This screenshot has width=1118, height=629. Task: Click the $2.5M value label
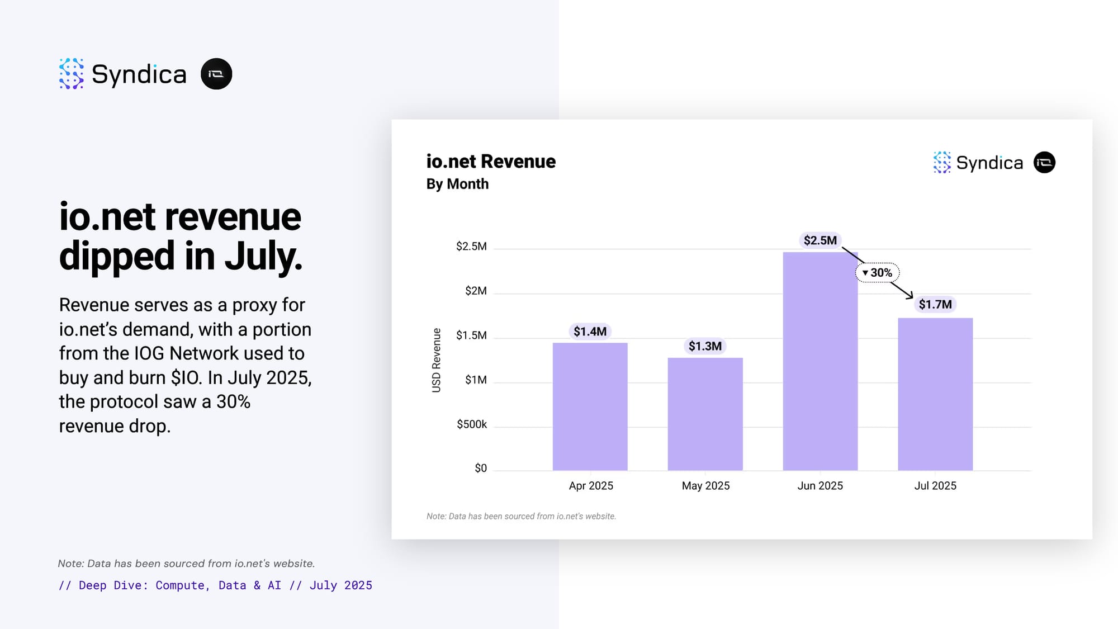(819, 240)
